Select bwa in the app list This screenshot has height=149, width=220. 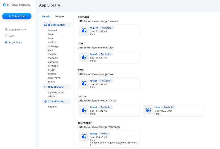tap(50, 38)
